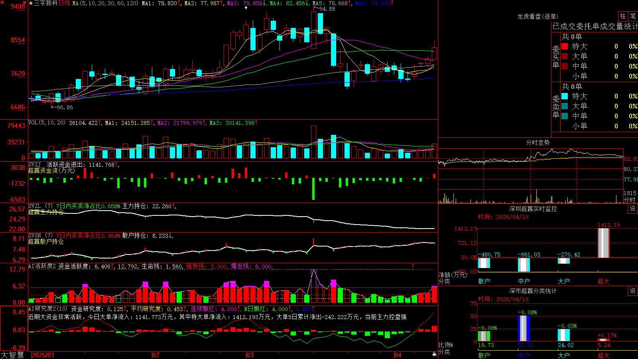Switch order view to 笔 (tick) mode
Viewport: 638px width, 359px height.
click(633, 16)
